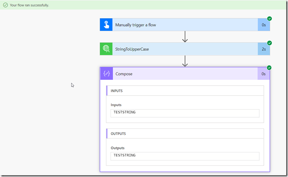Click the Compose curly braces icon

pos(106,74)
